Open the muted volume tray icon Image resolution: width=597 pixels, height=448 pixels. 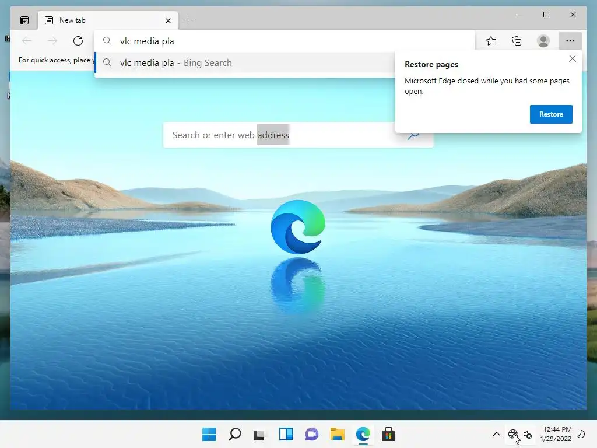click(x=528, y=434)
